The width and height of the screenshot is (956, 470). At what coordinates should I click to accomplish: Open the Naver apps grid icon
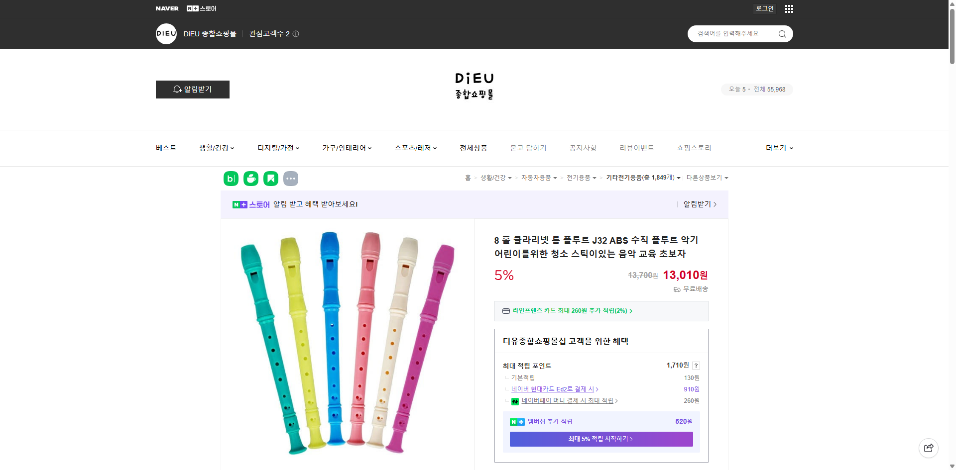point(789,8)
